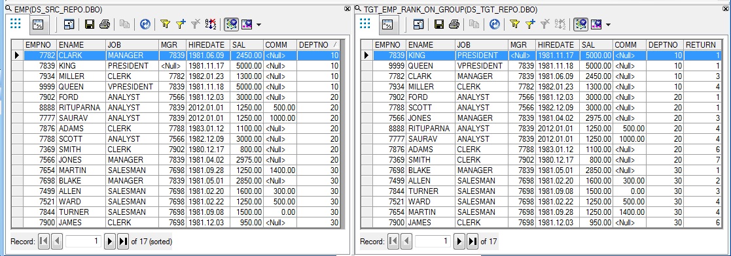Select TURNER name cell in EMP panel
The image size is (731, 256).
[81, 212]
